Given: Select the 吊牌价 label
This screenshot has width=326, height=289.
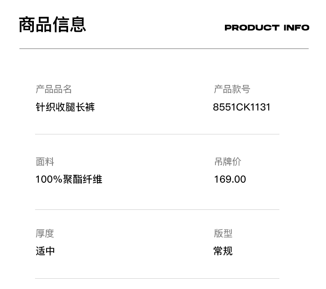Looking at the screenshot, I should [227, 162].
